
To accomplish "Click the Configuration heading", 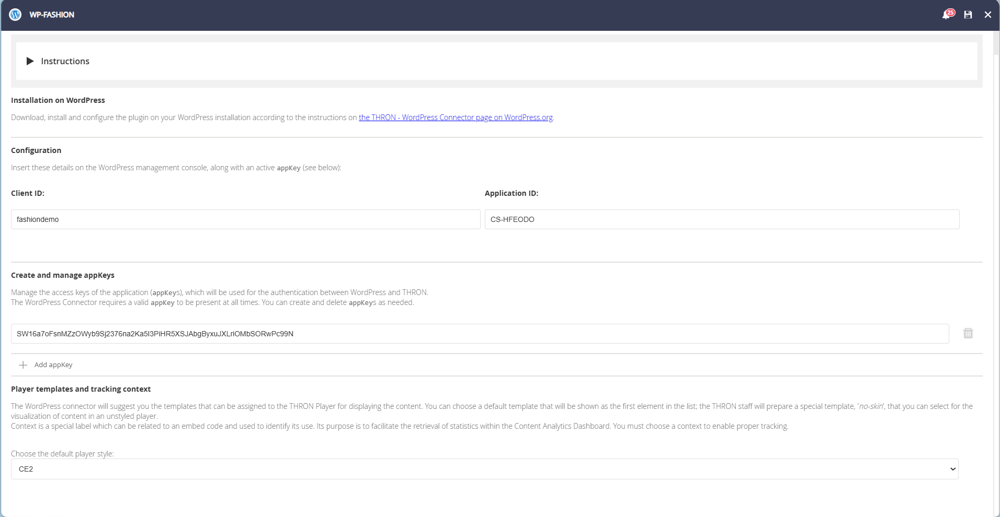I will pyautogui.click(x=36, y=150).
